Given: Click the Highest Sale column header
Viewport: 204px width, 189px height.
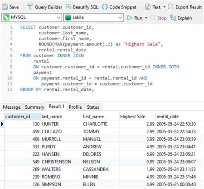Looking at the screenshot, I should [137, 117].
